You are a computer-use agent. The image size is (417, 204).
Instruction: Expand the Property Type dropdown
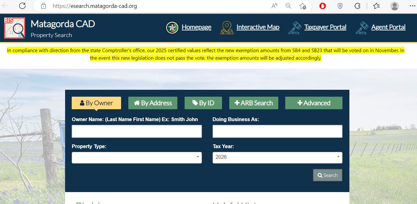tap(136, 157)
